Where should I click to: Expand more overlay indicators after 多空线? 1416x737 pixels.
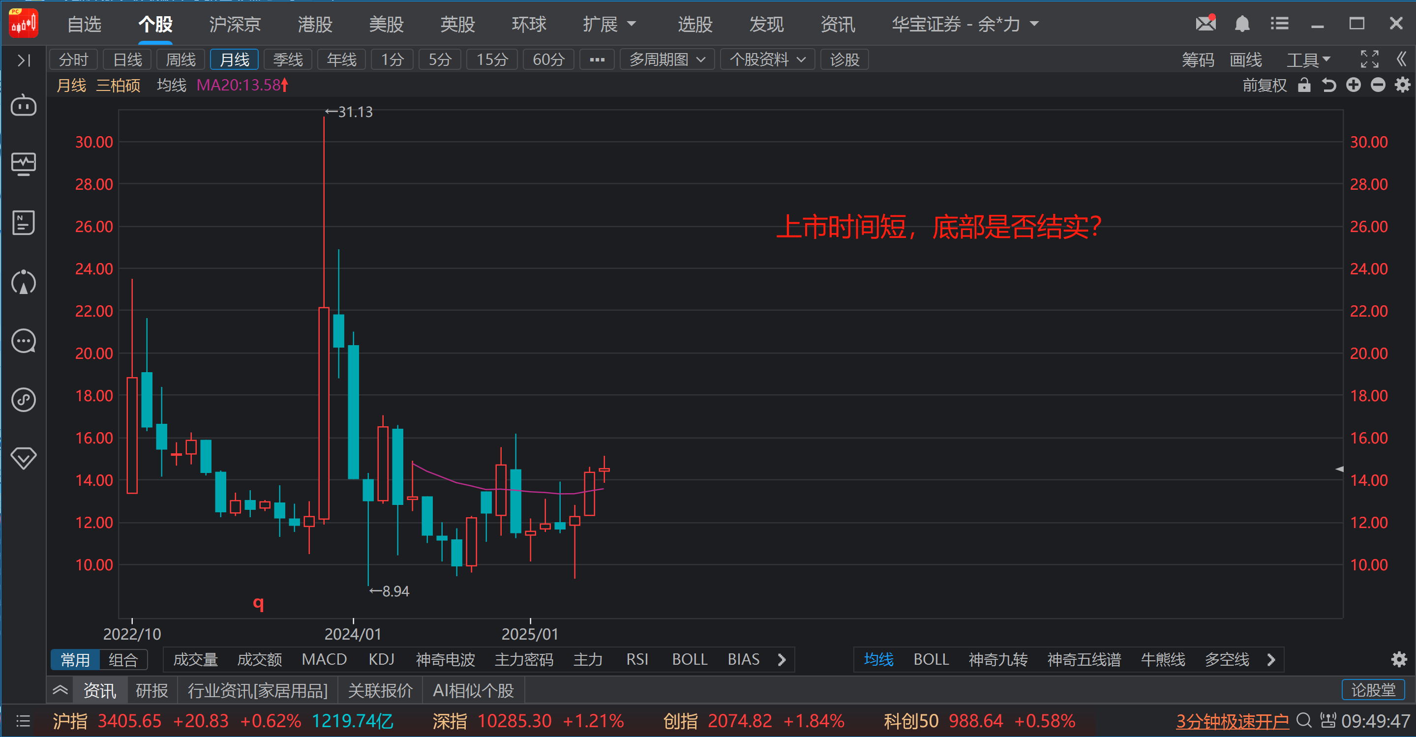coord(1271,659)
